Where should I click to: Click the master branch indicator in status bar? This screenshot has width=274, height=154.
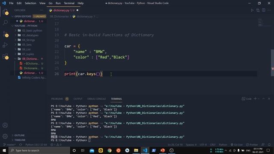tap(9, 145)
